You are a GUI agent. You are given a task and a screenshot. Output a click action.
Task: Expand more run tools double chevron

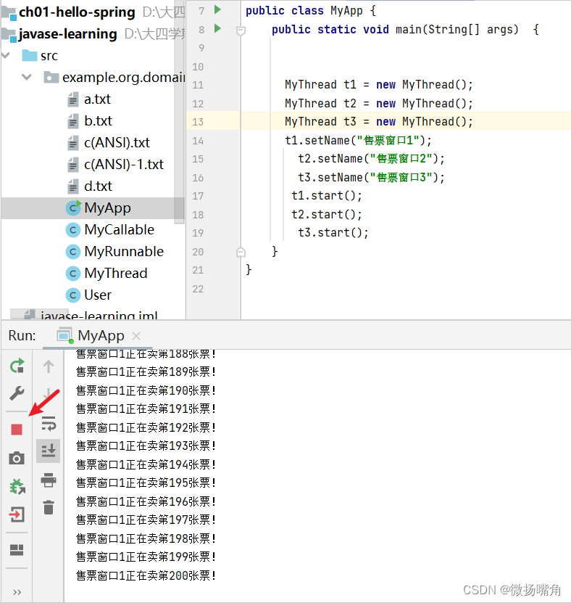pyautogui.click(x=17, y=592)
